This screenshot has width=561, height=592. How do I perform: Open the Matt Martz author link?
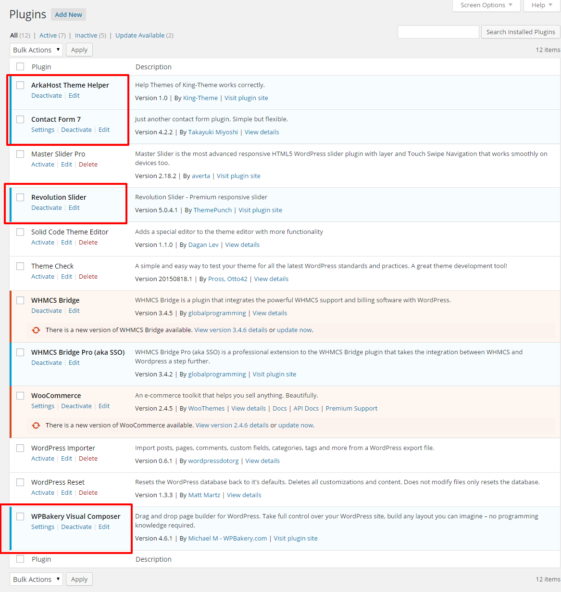(204, 495)
